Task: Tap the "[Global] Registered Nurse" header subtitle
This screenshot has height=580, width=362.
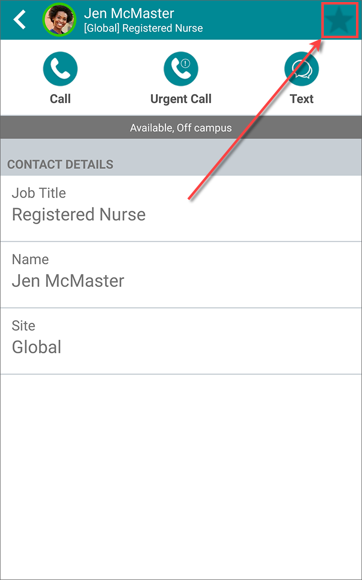Action: pos(143,28)
